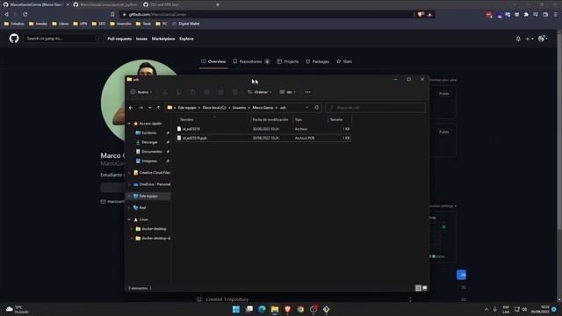
Task: Switch to the Overview profile tab
Action: pyautogui.click(x=213, y=61)
